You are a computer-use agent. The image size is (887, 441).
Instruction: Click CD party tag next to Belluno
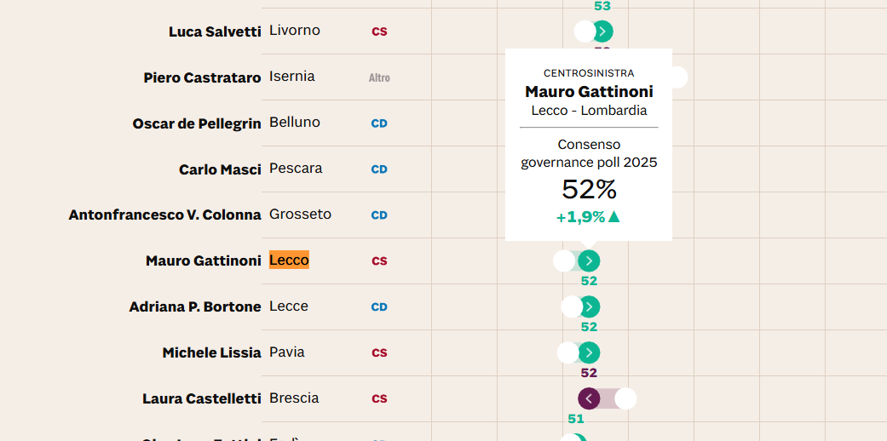point(379,123)
